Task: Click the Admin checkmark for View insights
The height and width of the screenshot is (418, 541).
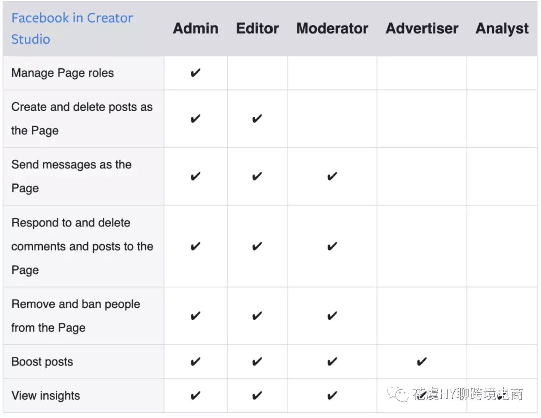Action: pyautogui.click(x=196, y=395)
